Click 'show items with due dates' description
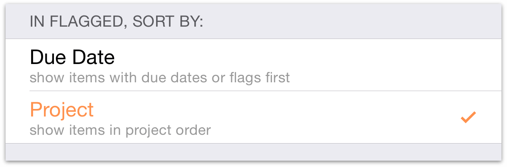Image resolution: width=507 pixels, height=167 pixels. point(160,77)
